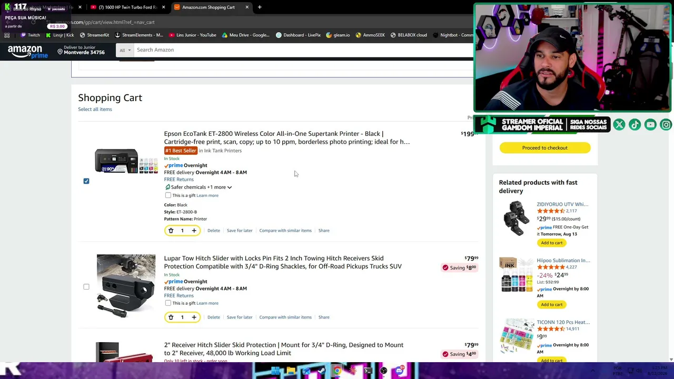Click 'Select all items' link

[95, 109]
